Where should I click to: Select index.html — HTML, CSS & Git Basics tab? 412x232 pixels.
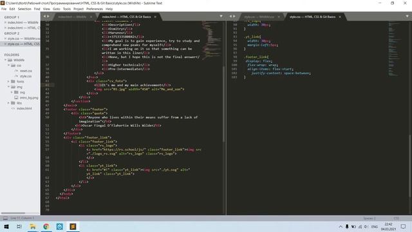[x=126, y=17]
